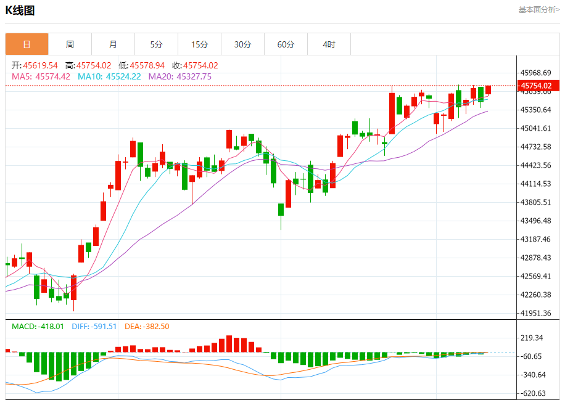The width and height of the screenshot is (565, 400).
Task: Open the 60分 interval tab
Action: (286, 44)
